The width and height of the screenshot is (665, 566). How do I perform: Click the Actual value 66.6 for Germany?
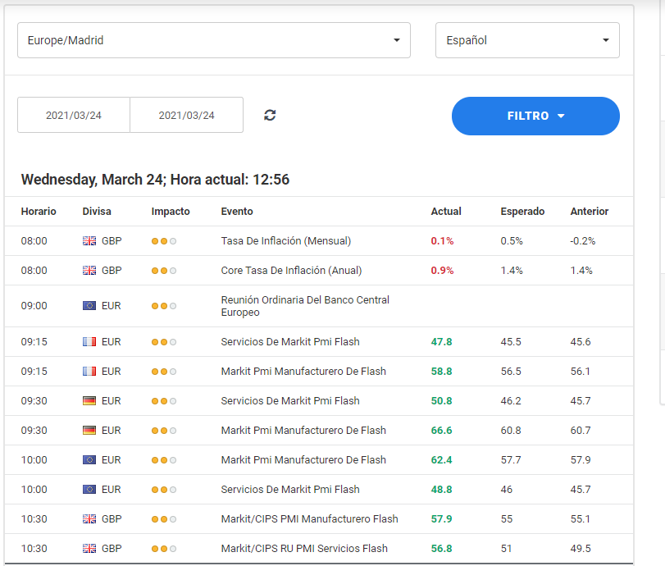click(x=441, y=431)
